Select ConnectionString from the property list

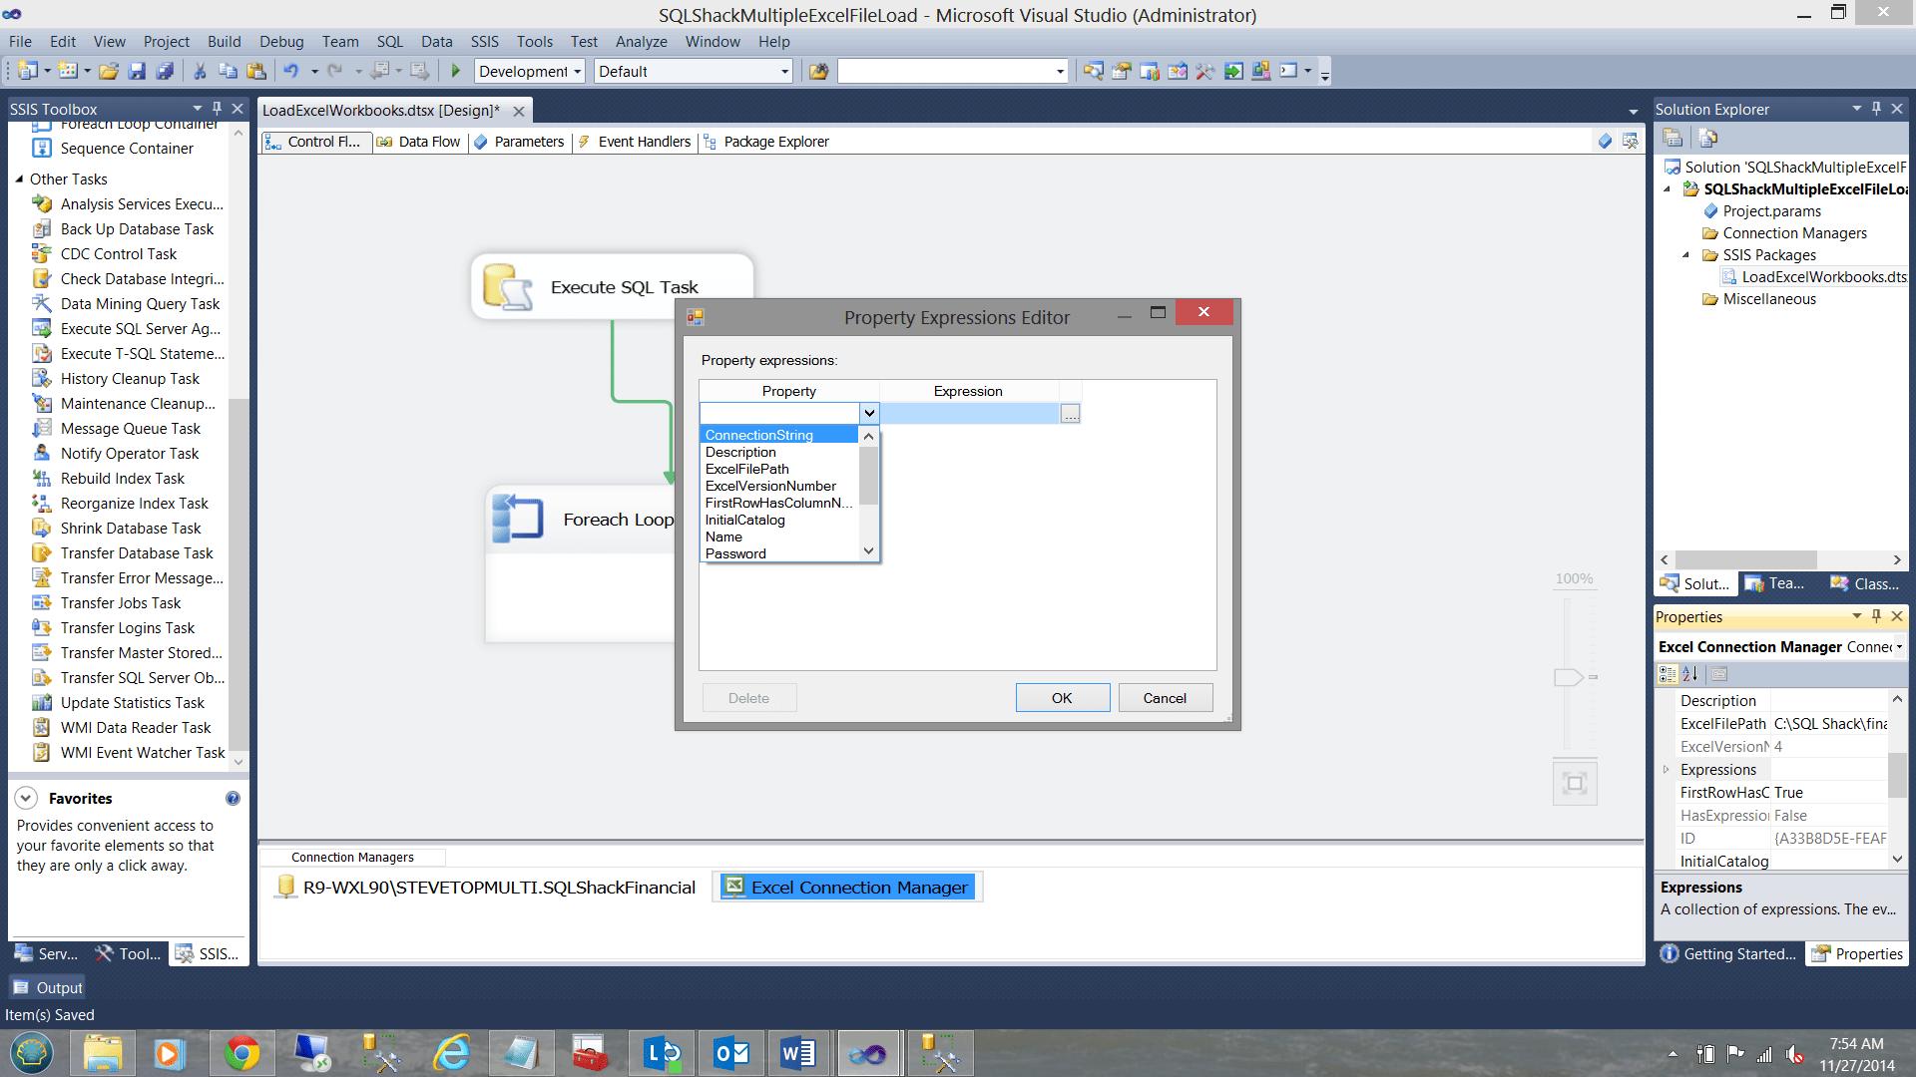click(x=758, y=434)
